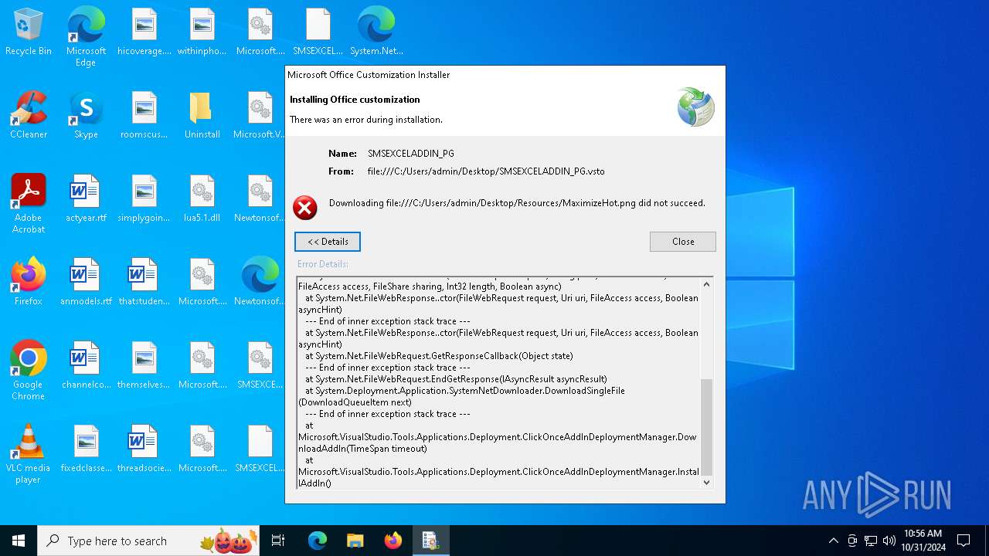Viewport: 989px width, 556px height.
Task: Open Task View on the taskbar
Action: (278, 541)
